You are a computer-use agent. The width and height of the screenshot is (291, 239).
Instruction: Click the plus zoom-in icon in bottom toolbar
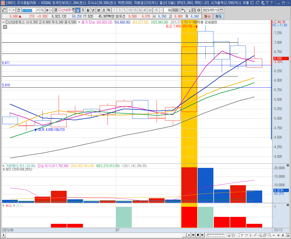278,235
